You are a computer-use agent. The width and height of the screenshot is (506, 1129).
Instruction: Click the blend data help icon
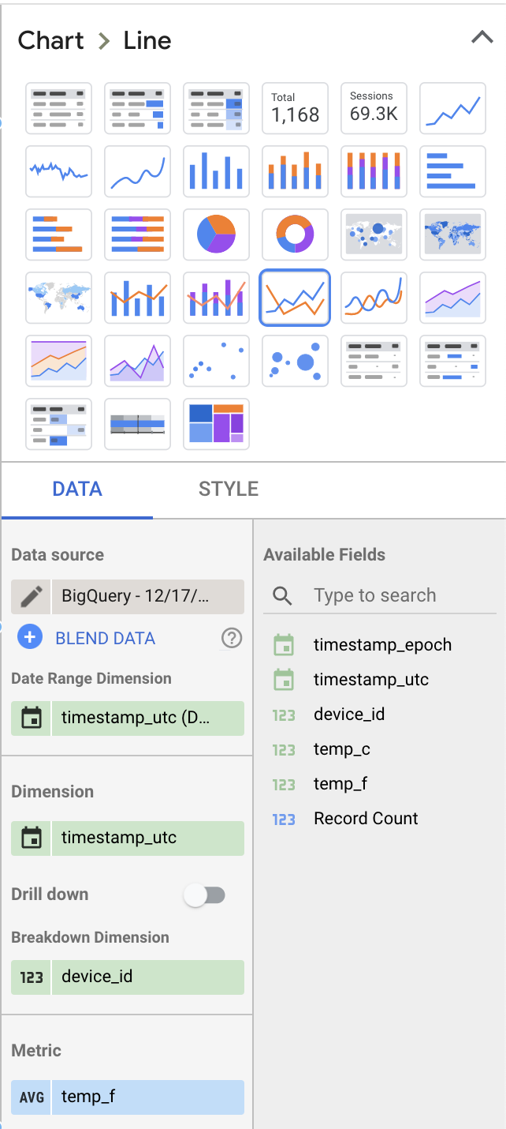coord(232,638)
